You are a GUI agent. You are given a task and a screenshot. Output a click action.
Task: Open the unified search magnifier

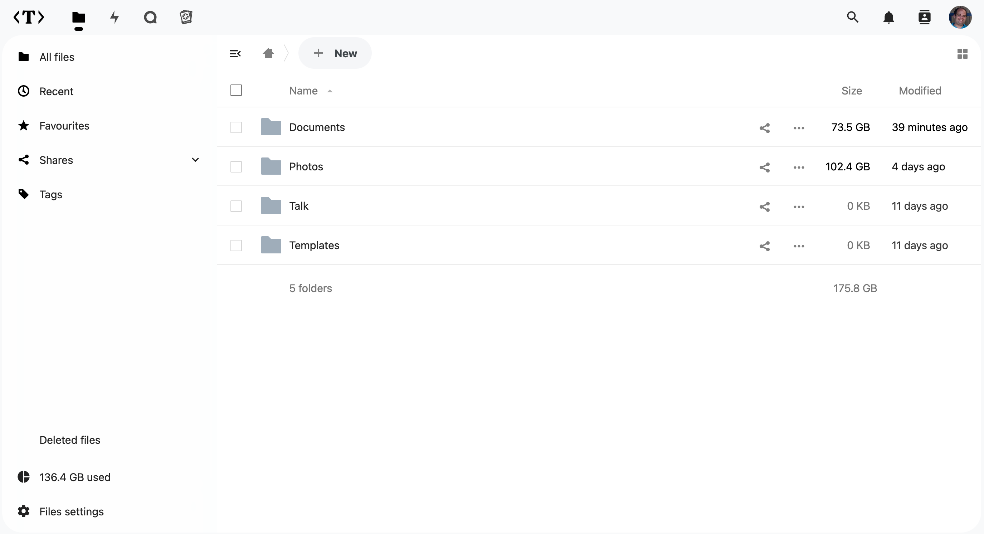853,17
